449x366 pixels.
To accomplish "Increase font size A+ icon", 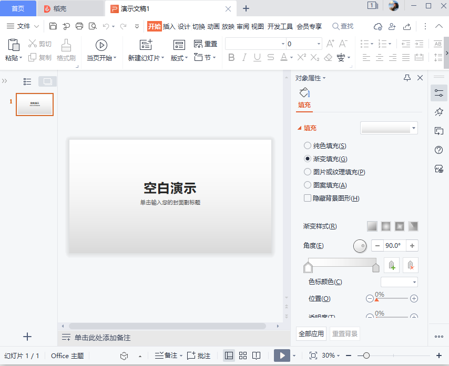I will (330, 44).
